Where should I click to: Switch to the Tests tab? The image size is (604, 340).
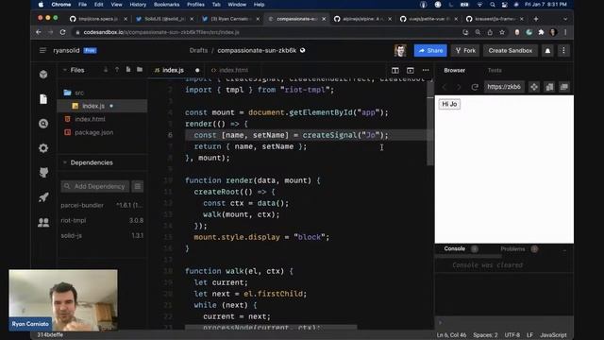[x=495, y=70]
